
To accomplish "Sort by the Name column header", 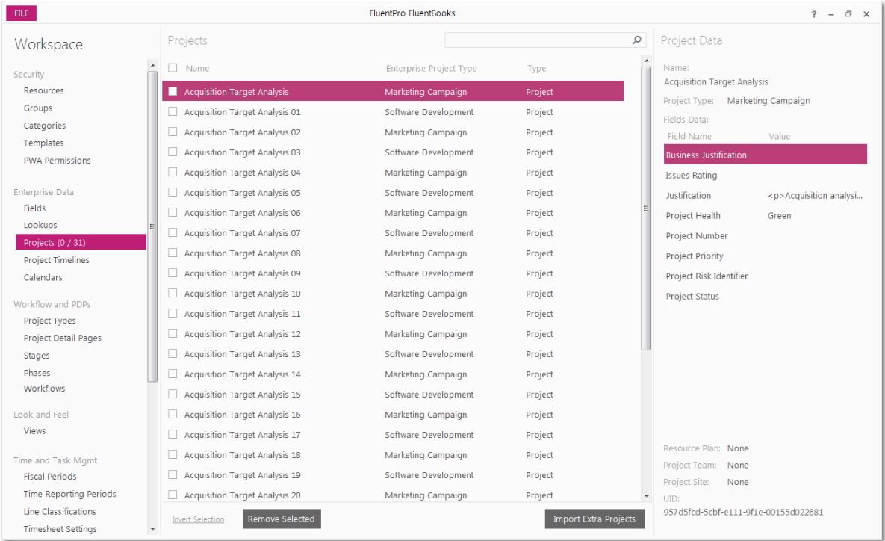I will click(x=198, y=68).
